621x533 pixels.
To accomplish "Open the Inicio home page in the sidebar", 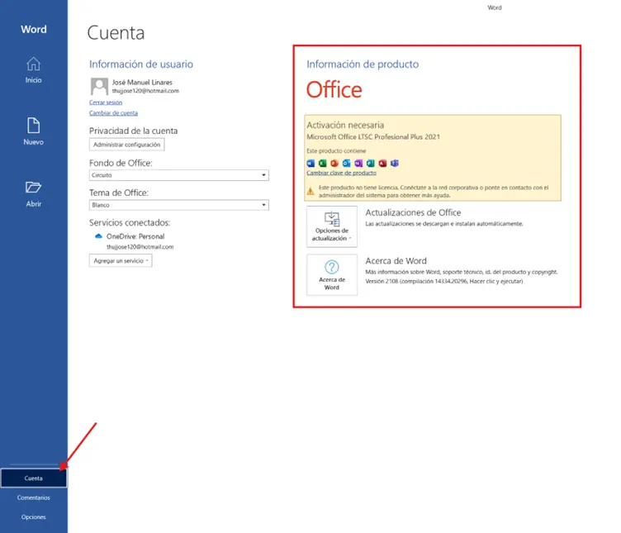I will coord(33,70).
